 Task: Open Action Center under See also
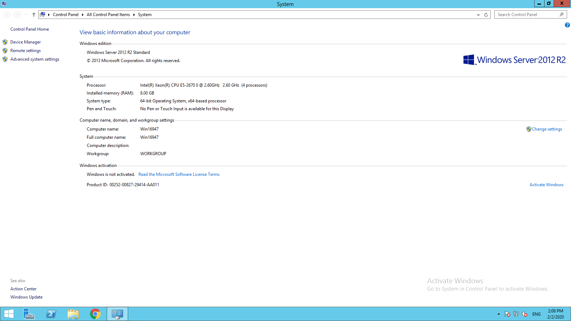[x=23, y=289]
